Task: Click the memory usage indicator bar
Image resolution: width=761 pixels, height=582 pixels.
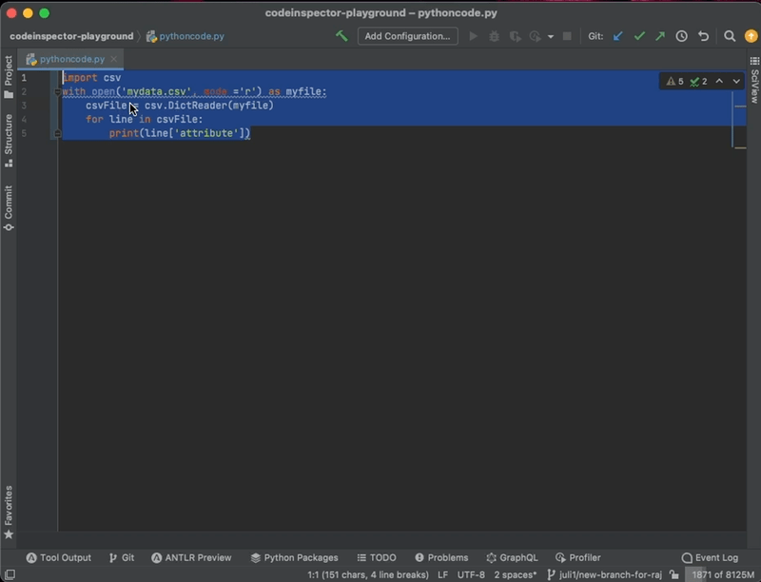Action: point(721,574)
